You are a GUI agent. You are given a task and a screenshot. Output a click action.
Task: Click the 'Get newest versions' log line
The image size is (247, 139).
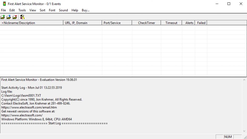[x=28, y=111]
